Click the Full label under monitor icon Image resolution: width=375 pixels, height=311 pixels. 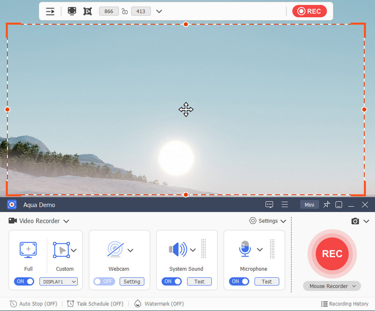point(28,269)
